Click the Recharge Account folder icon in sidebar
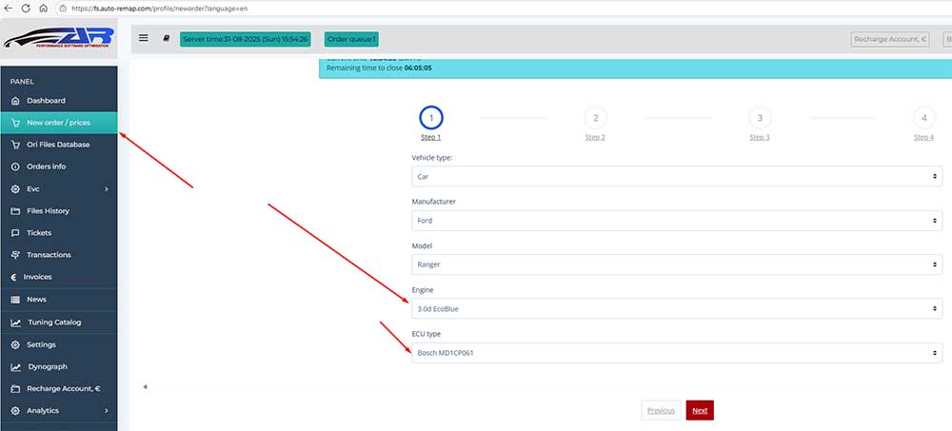952x431 pixels. (x=16, y=389)
